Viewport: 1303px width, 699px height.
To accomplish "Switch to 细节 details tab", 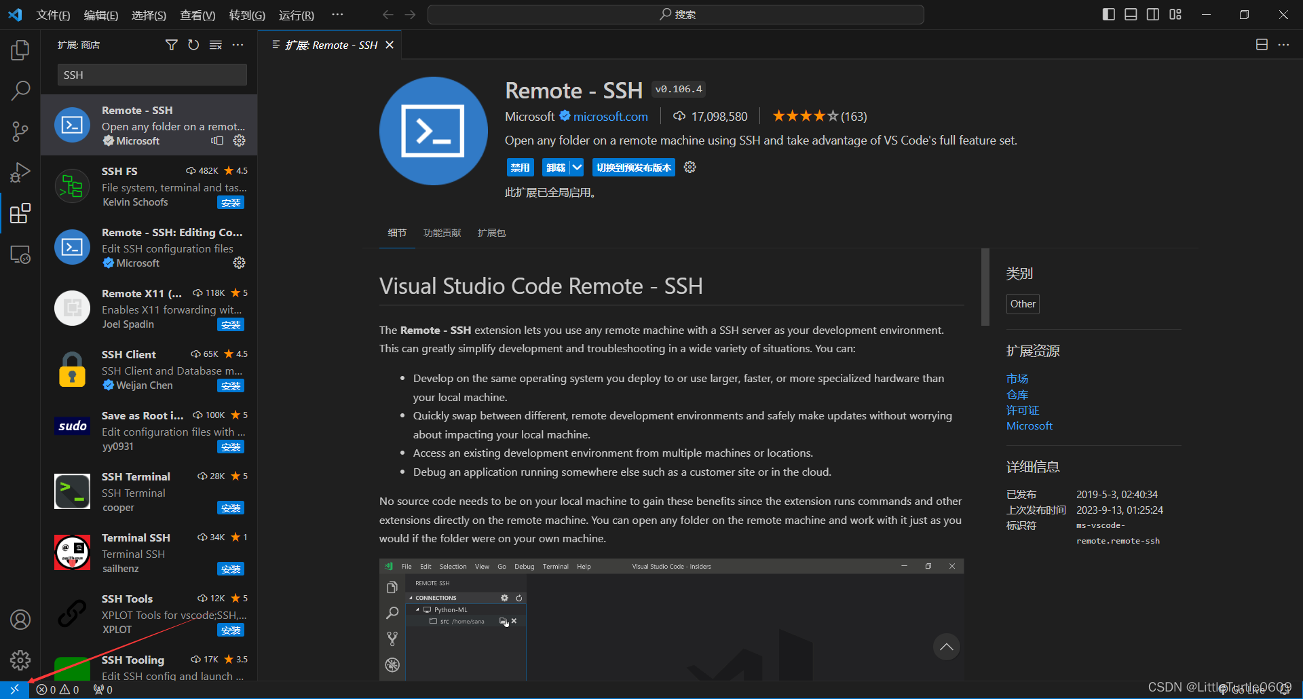I will (x=397, y=233).
